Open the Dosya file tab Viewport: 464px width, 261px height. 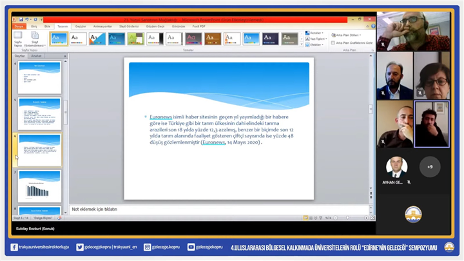pyautogui.click(x=19, y=26)
